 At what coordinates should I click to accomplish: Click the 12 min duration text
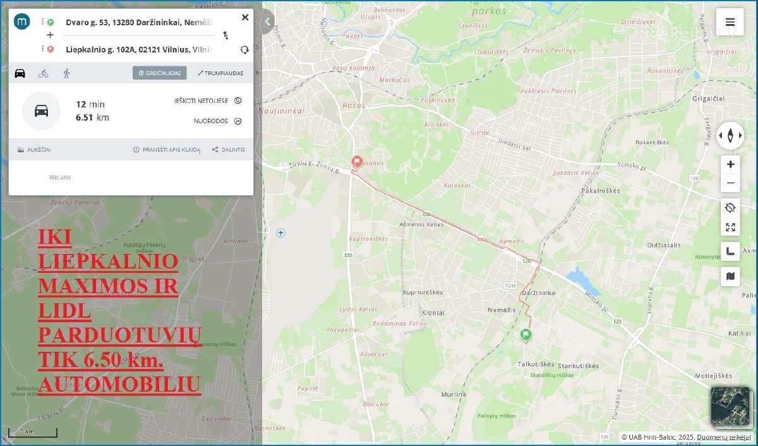click(x=90, y=104)
